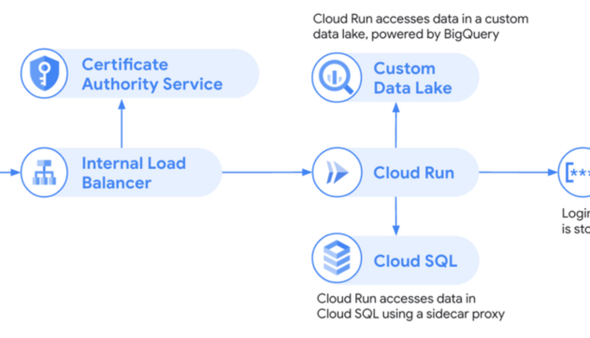Click the caption 'Cloud Run accesses data in a custom data lake'
590x338 pixels.
tap(421, 26)
